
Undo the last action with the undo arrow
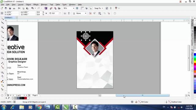point(32,8)
